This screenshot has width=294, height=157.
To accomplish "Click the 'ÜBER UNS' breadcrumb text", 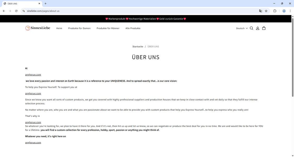I will pos(153,46).
